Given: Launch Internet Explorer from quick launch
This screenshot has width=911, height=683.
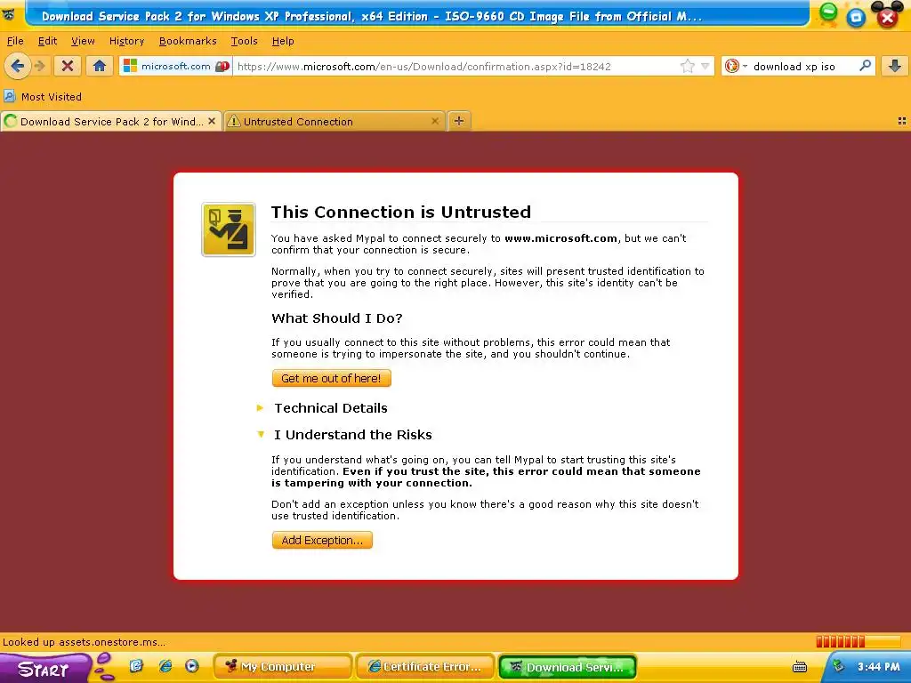Looking at the screenshot, I should [x=165, y=666].
